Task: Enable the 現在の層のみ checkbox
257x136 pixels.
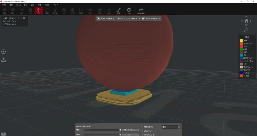Action: pyautogui.click(x=143, y=127)
